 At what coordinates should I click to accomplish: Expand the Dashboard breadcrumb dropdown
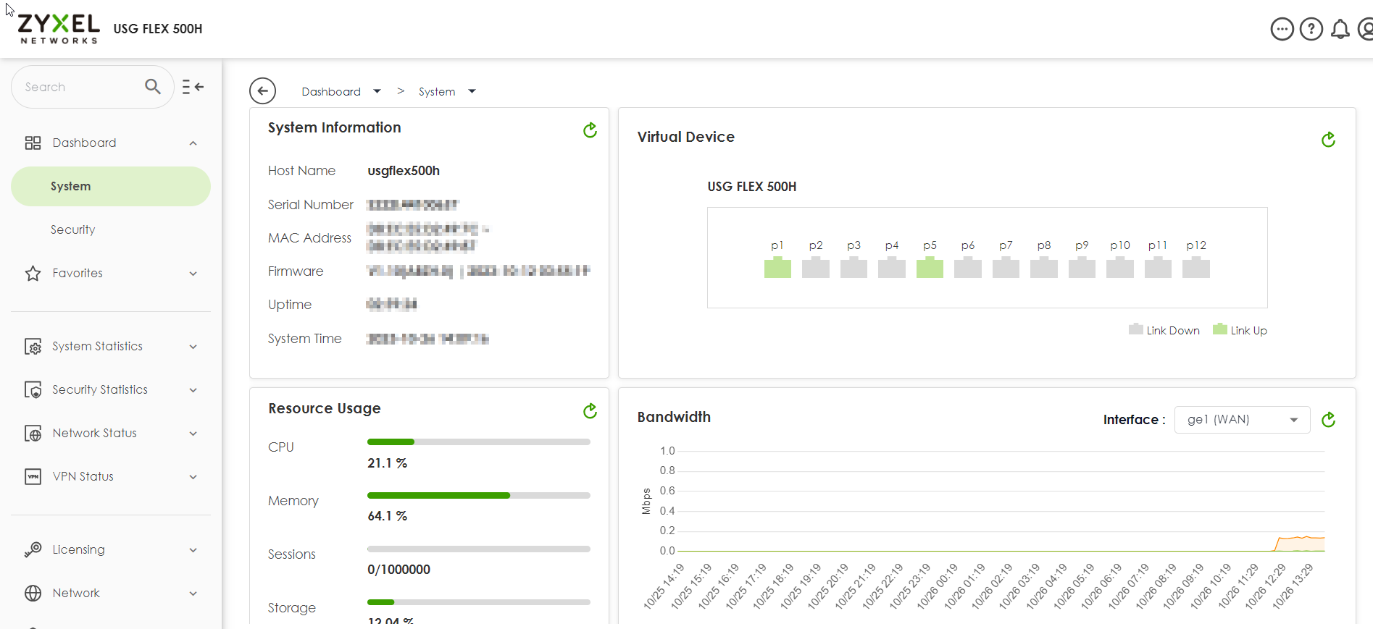point(377,91)
